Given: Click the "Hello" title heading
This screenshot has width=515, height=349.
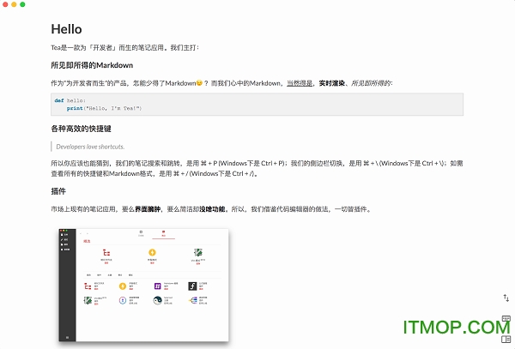Looking at the screenshot, I should [66, 29].
